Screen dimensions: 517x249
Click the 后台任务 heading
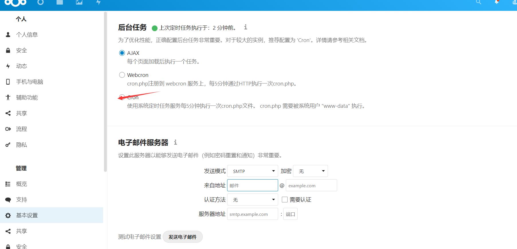[x=132, y=27]
